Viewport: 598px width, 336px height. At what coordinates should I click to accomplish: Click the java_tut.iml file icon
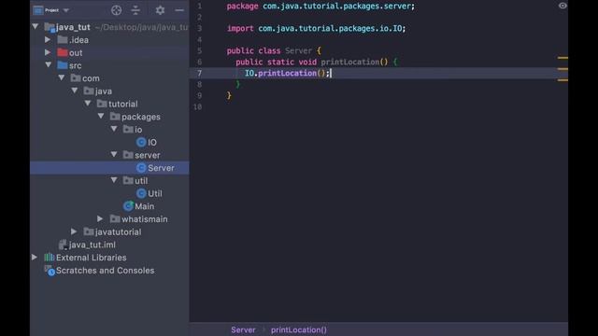(x=63, y=245)
